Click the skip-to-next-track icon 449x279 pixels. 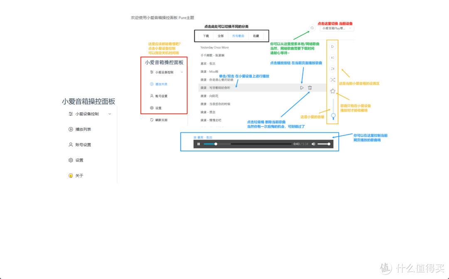[x=333, y=69]
